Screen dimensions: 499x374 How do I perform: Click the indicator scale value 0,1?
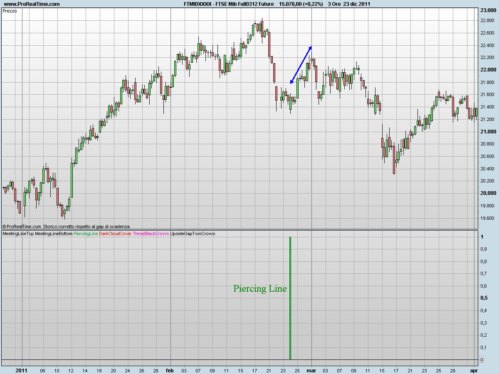(484, 347)
